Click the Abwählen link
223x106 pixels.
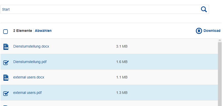coord(43,31)
